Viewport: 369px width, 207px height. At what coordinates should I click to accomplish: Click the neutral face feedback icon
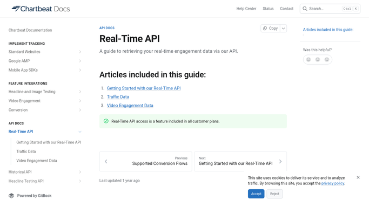[x=318, y=60]
